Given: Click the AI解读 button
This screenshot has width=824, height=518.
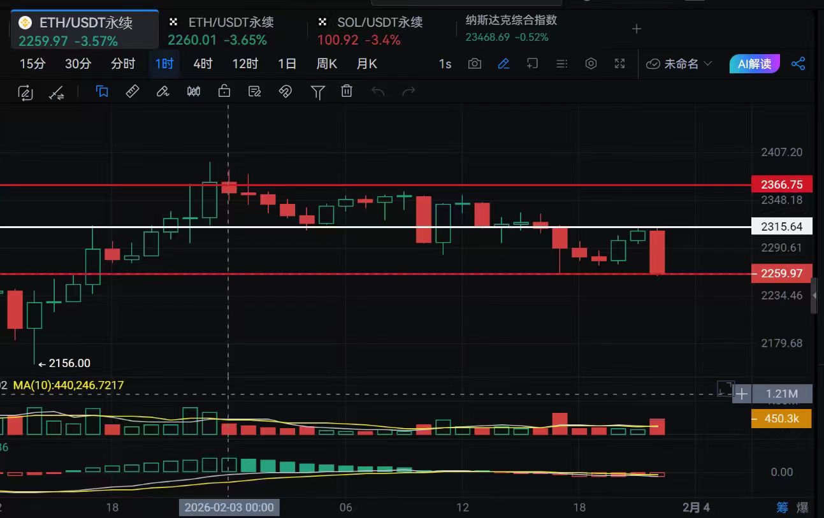Looking at the screenshot, I should tap(755, 64).
